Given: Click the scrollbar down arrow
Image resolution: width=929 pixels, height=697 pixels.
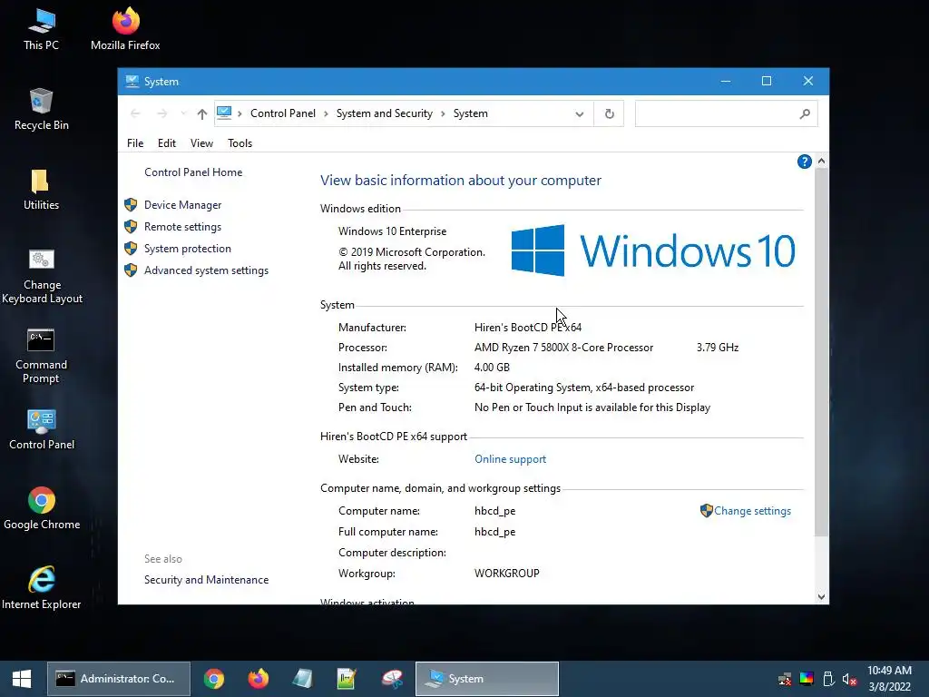Looking at the screenshot, I should click(x=821, y=597).
